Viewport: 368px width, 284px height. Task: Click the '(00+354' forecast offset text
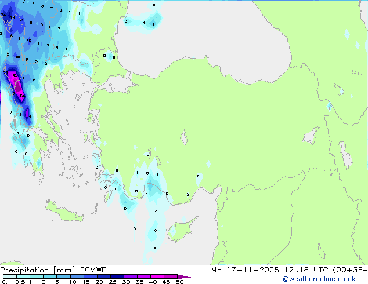coord(350,270)
